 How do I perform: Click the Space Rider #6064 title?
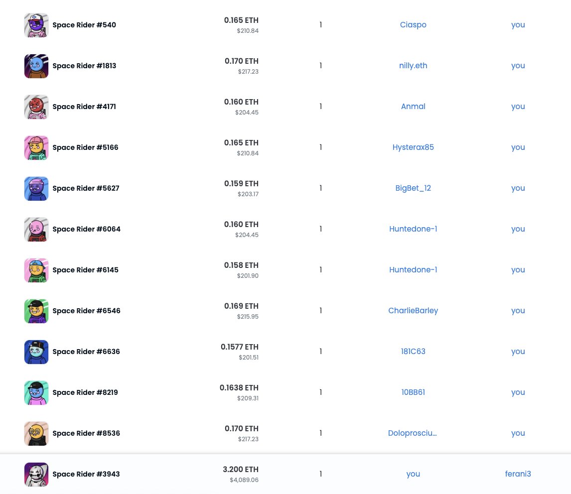[x=86, y=229]
